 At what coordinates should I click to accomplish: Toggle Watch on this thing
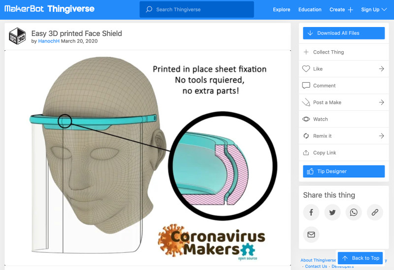point(344,119)
